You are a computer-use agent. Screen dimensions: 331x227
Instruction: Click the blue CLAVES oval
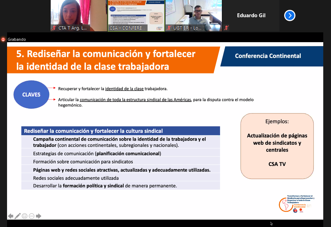pos(31,95)
